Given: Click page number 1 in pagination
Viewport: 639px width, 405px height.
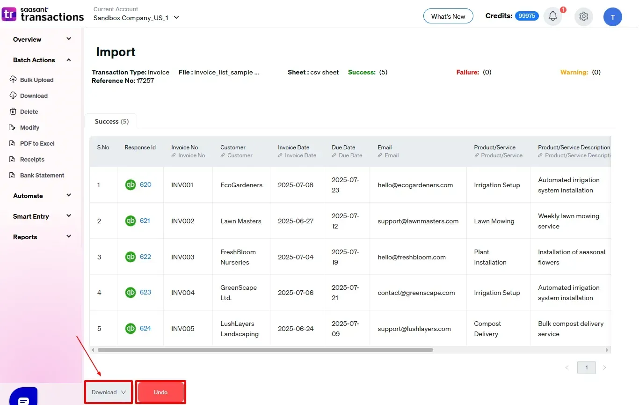Looking at the screenshot, I should point(587,368).
